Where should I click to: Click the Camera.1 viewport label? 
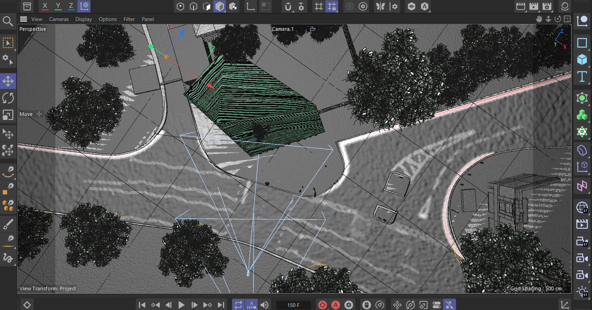[x=283, y=29]
